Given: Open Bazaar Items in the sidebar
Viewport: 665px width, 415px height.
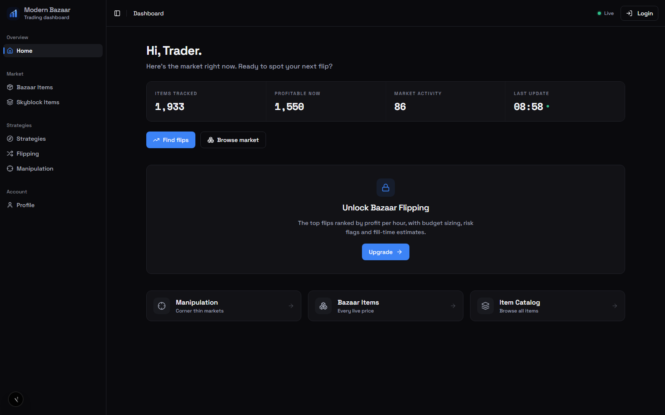Looking at the screenshot, I should [53, 87].
